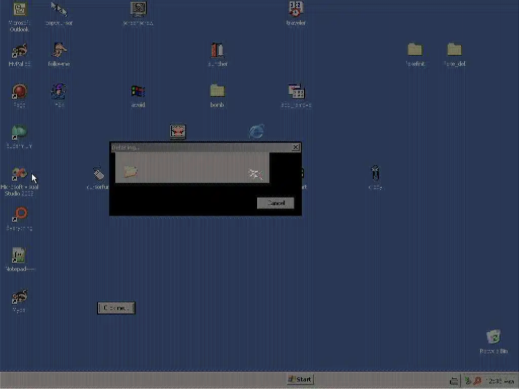Open the butterfly icon above the dialog
This screenshot has height=389, width=519.
point(178,132)
